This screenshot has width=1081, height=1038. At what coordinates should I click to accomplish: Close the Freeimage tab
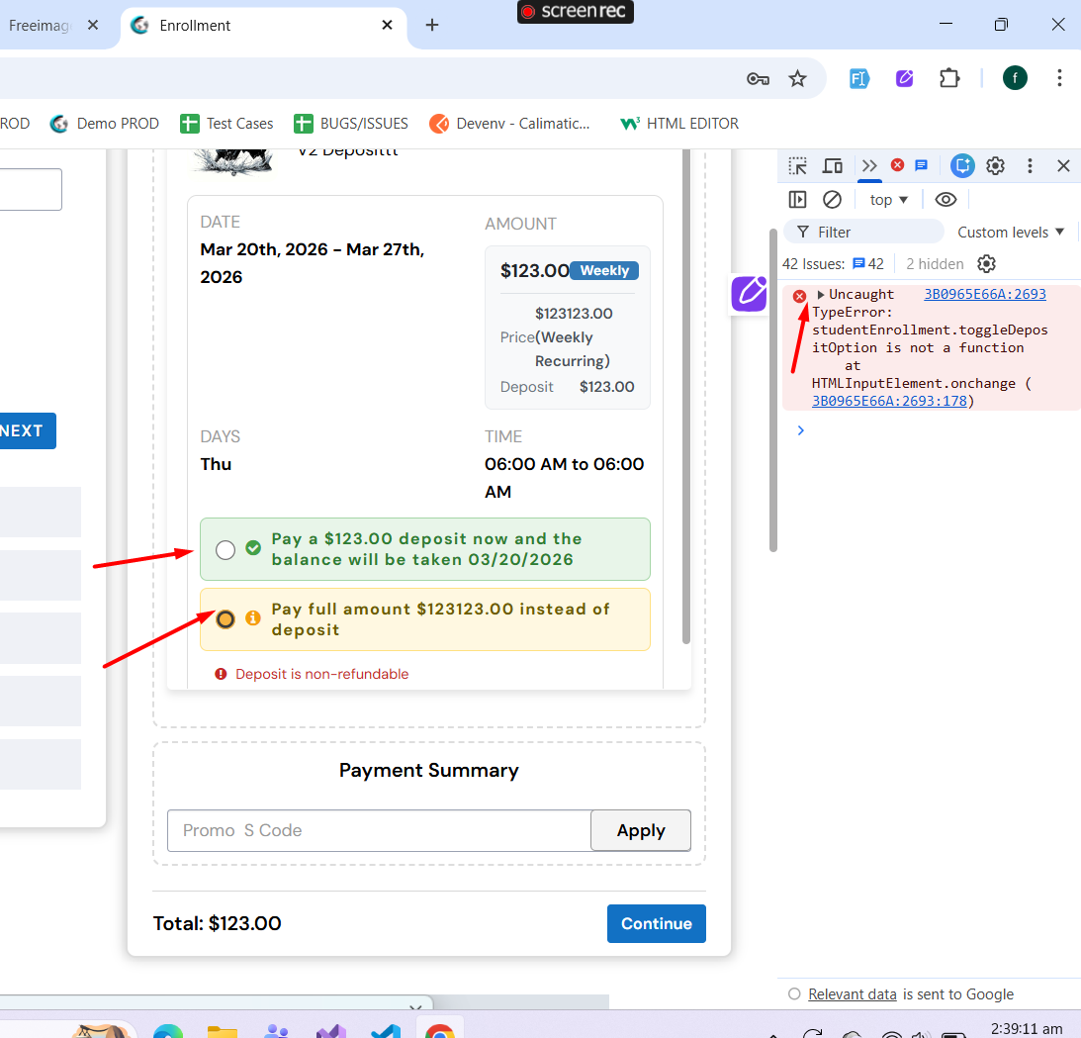pos(93,25)
